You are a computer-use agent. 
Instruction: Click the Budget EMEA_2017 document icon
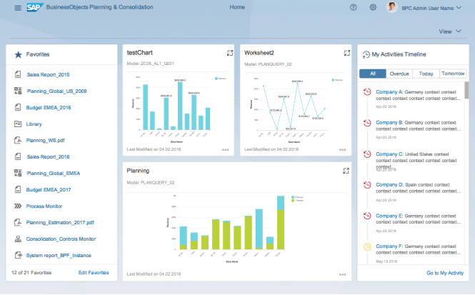tap(18, 189)
